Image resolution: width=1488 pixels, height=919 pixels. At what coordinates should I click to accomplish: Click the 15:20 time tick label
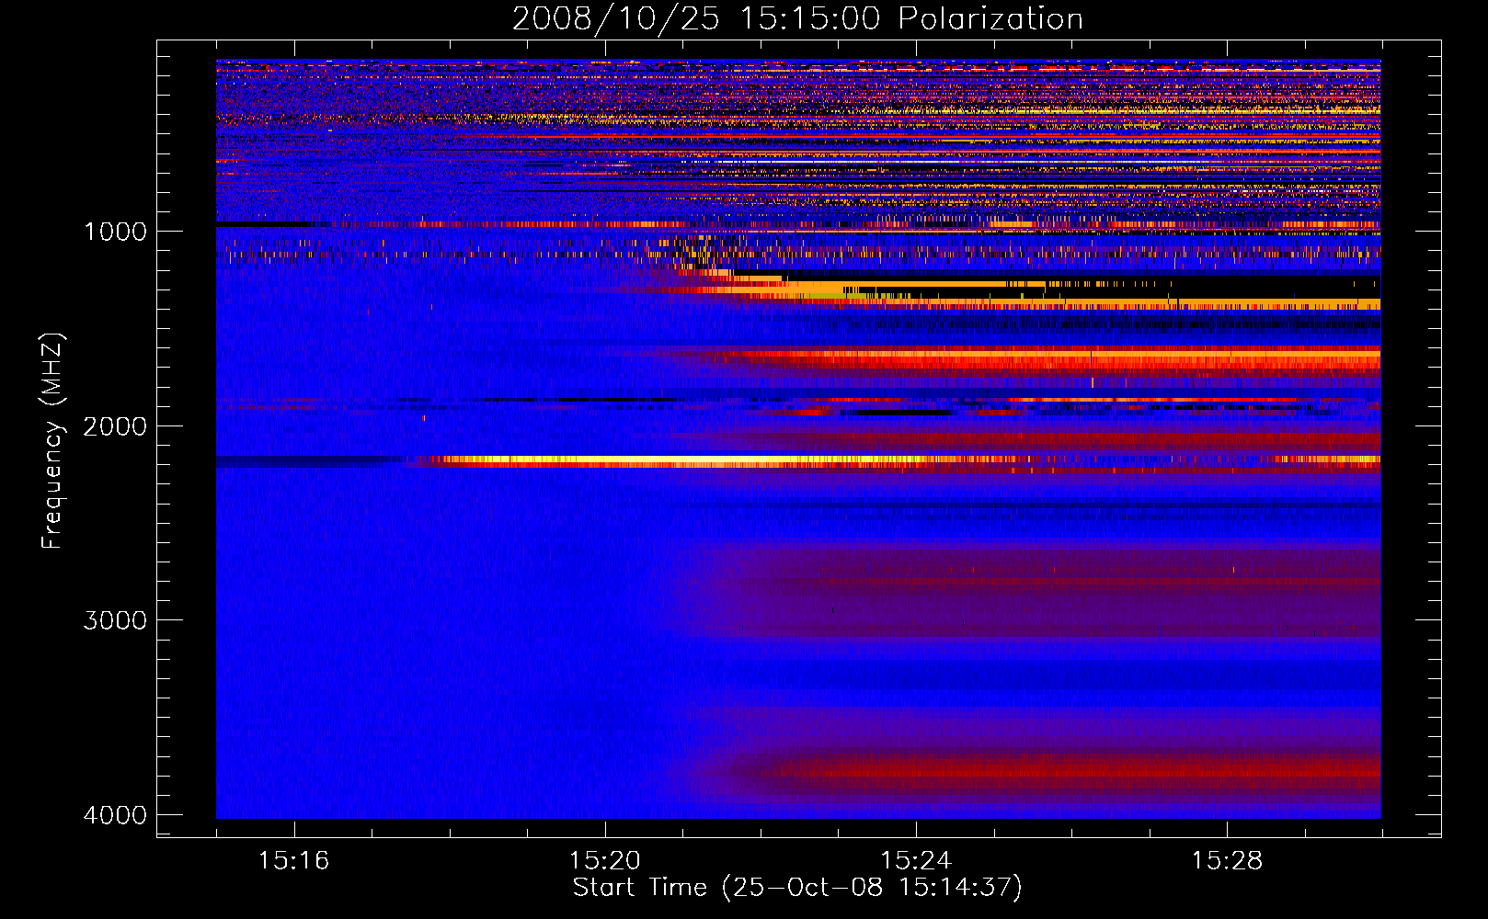(604, 860)
